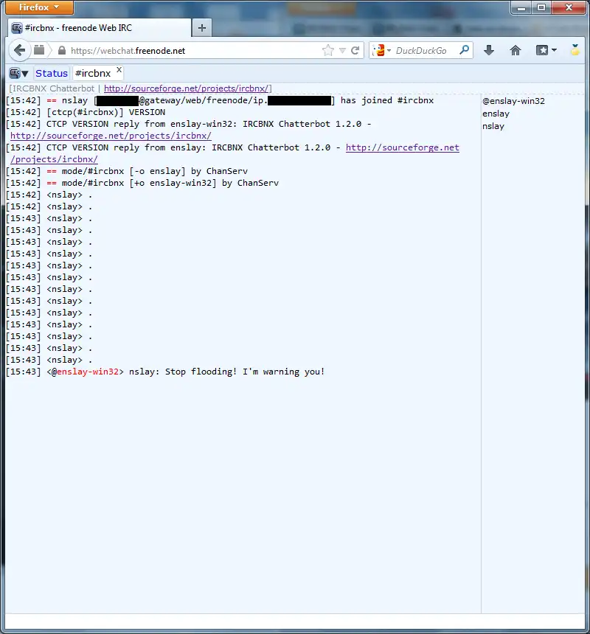590x634 pixels.
Task: Open the sourceforge.net link in enslay's VERSION reply
Action: [403, 147]
